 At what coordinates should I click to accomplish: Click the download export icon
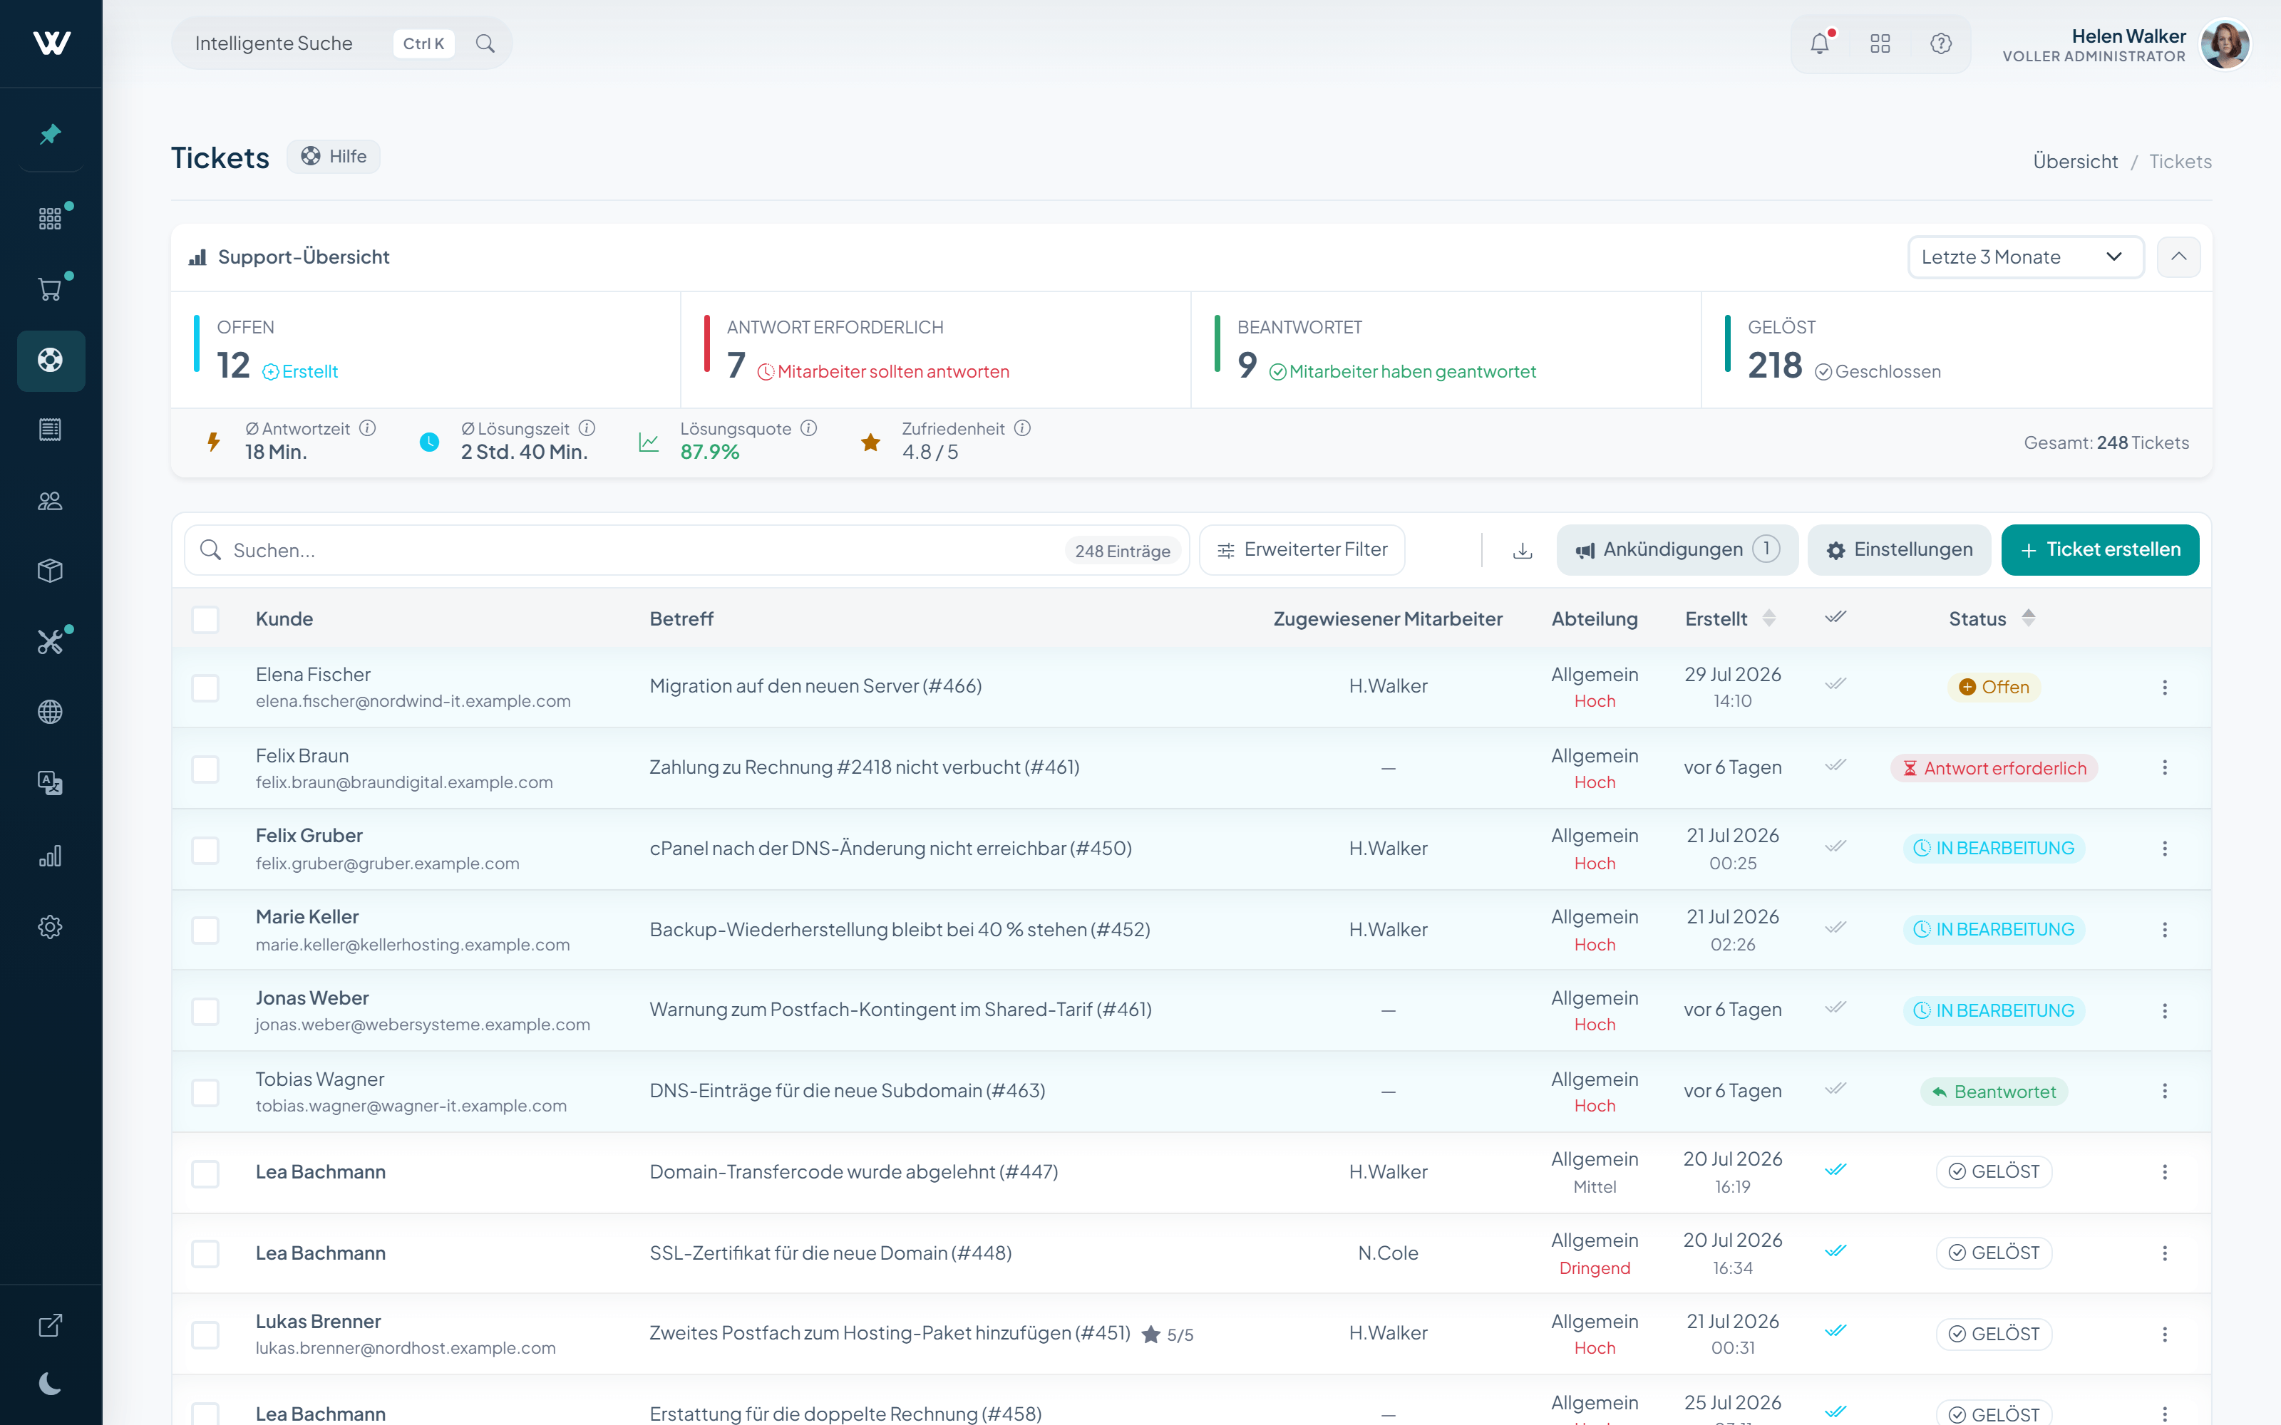[x=1523, y=550]
